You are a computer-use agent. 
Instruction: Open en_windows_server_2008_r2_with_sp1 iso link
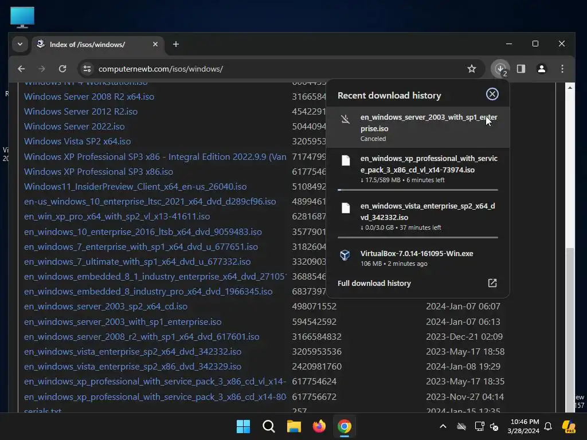tap(142, 337)
